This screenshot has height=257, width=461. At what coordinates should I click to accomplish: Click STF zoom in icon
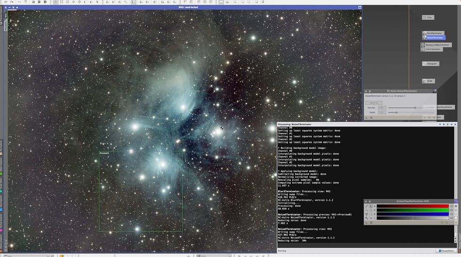coord(366,210)
